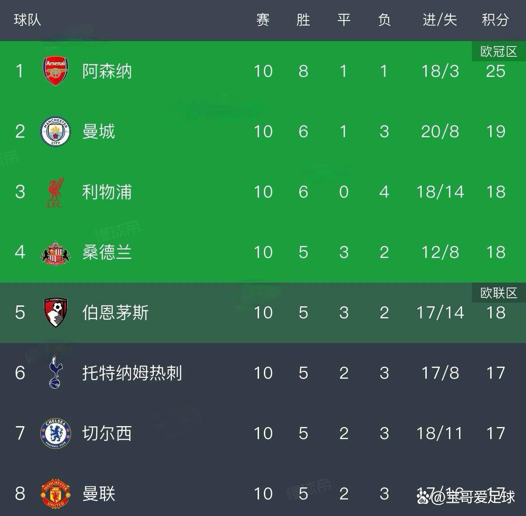
Task: Select team name 伯恩茅斯
Action: pyautogui.click(x=115, y=312)
